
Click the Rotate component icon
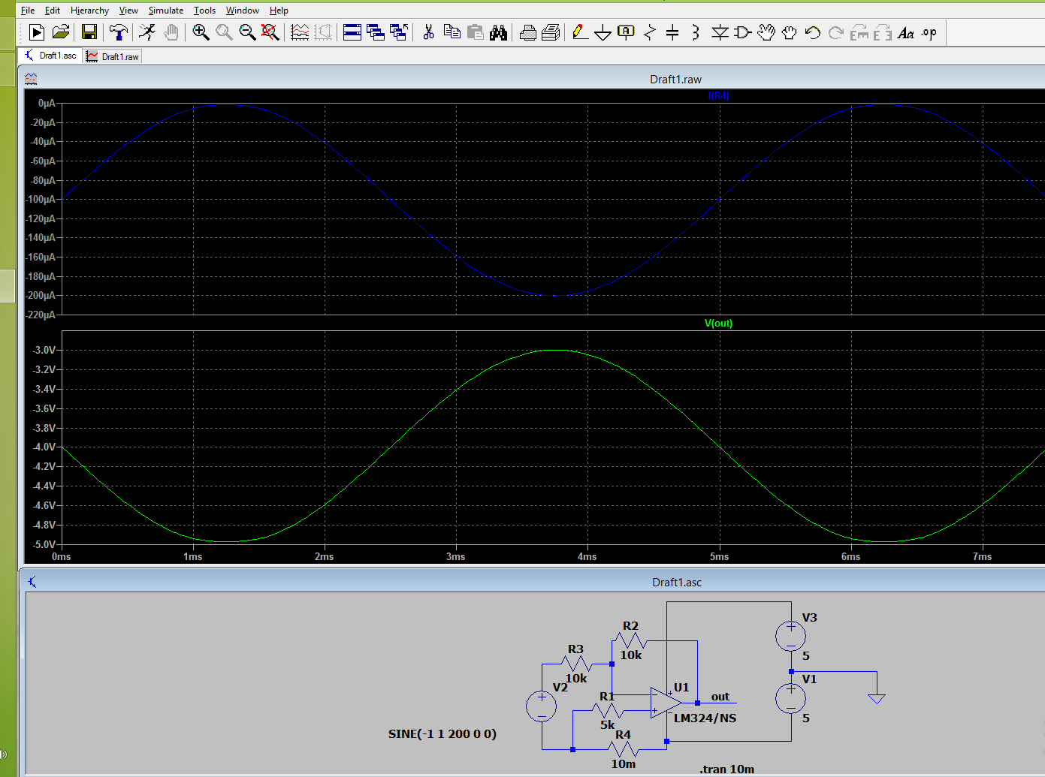[x=859, y=32]
